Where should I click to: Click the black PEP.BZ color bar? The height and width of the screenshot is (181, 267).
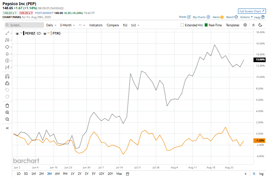tap(24, 33)
